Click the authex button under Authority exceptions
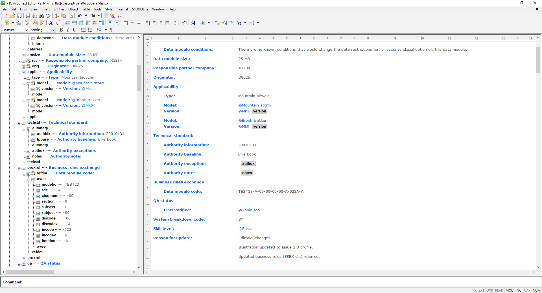 pos(248,164)
